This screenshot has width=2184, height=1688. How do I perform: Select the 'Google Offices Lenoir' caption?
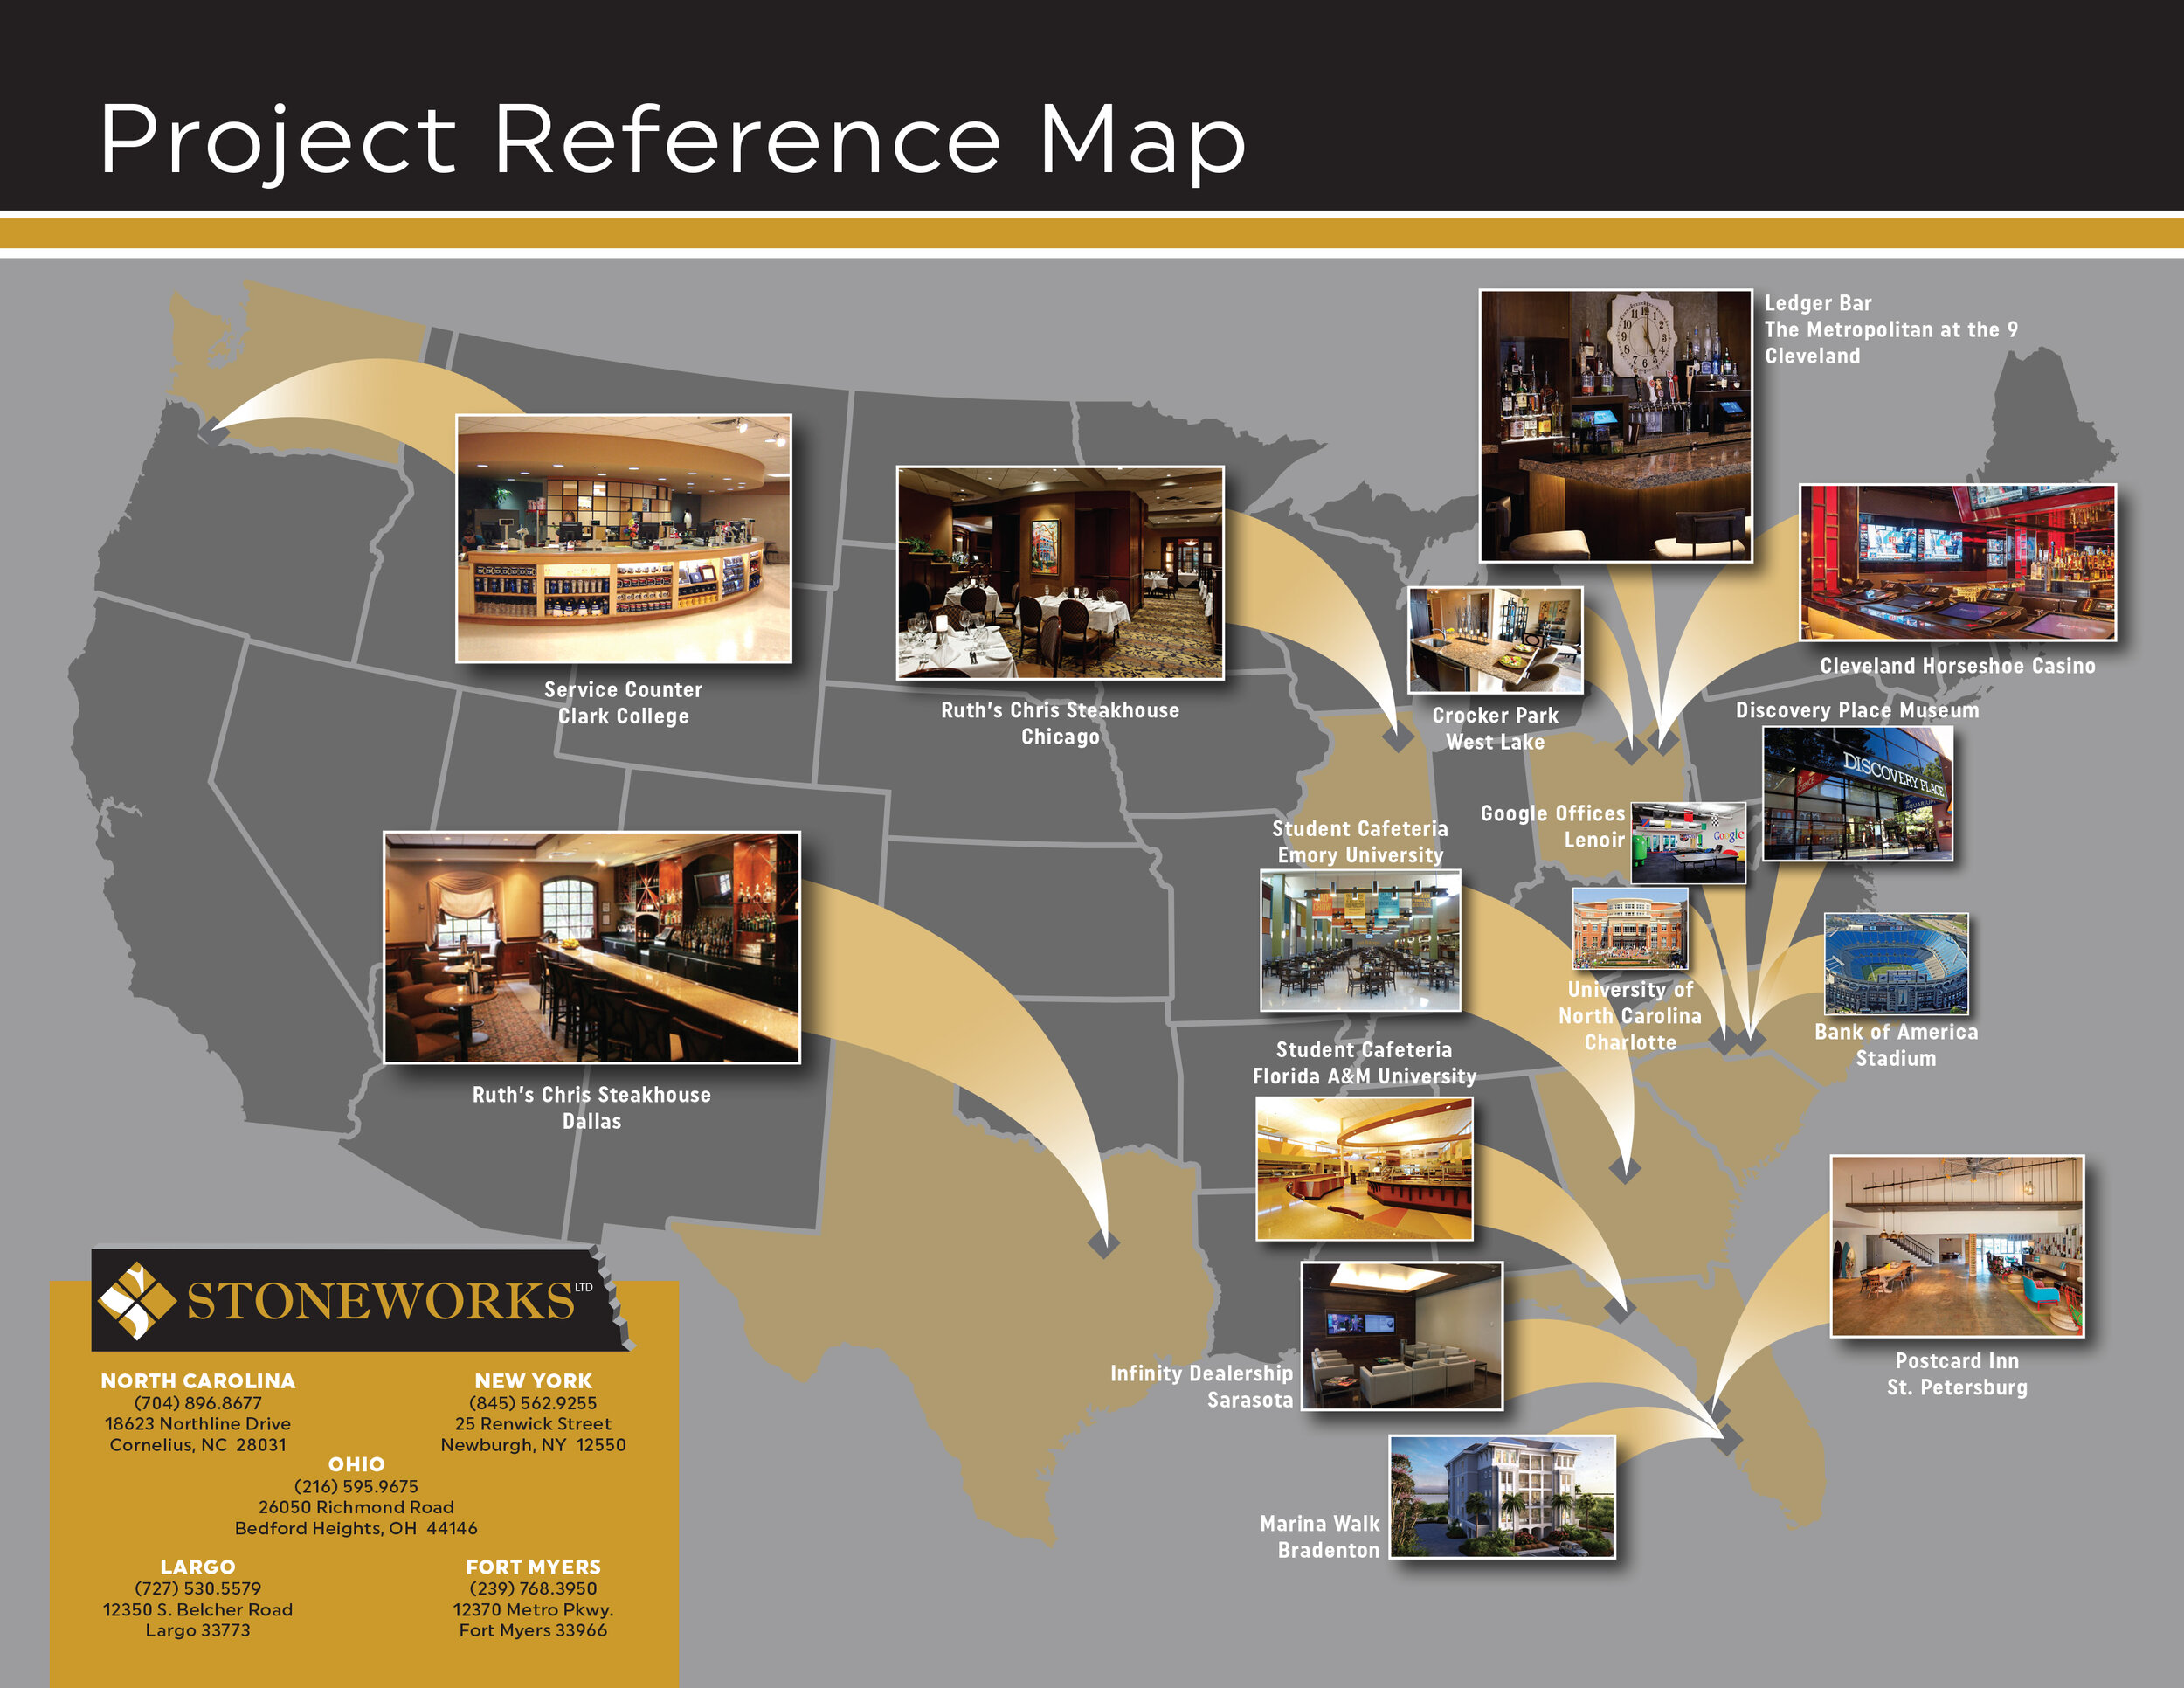1553,826
